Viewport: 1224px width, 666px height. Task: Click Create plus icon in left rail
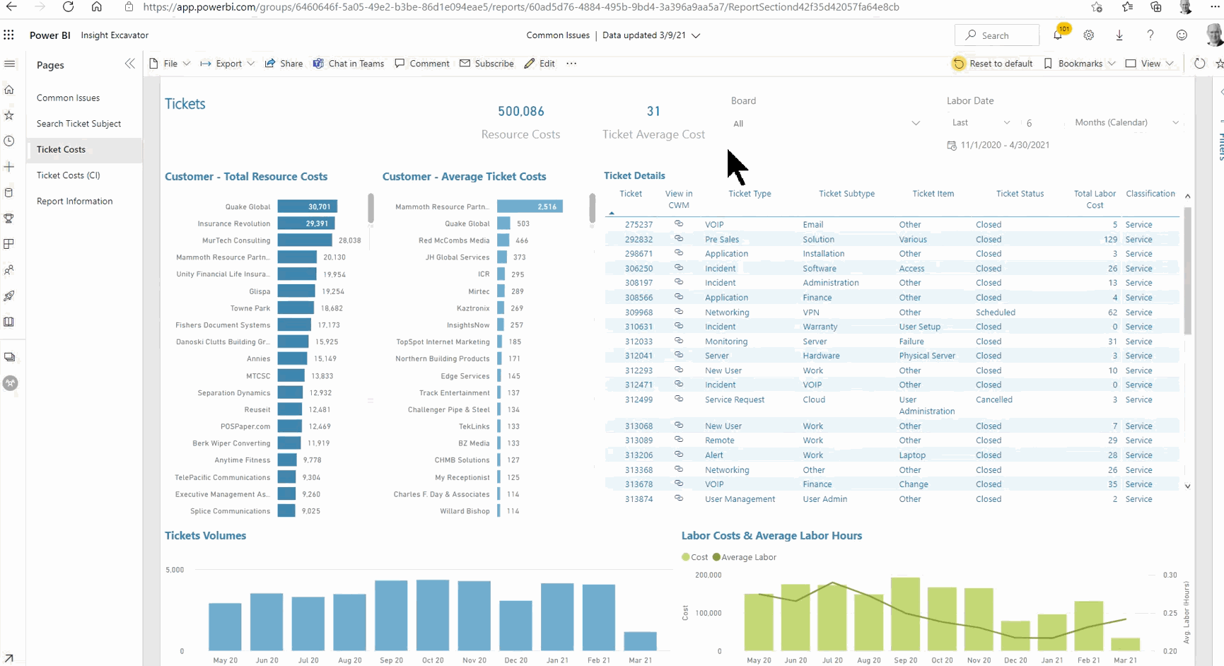click(x=10, y=167)
